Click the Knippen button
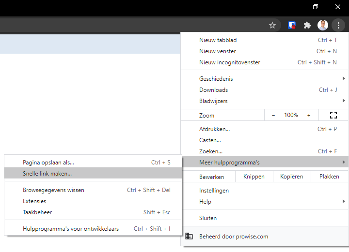 pyautogui.click(x=254, y=177)
